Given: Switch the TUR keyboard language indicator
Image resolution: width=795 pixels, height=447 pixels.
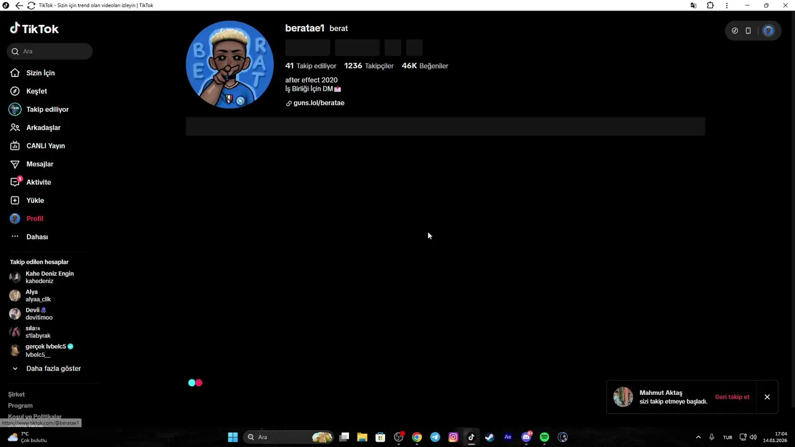Looking at the screenshot, I should pos(727,438).
